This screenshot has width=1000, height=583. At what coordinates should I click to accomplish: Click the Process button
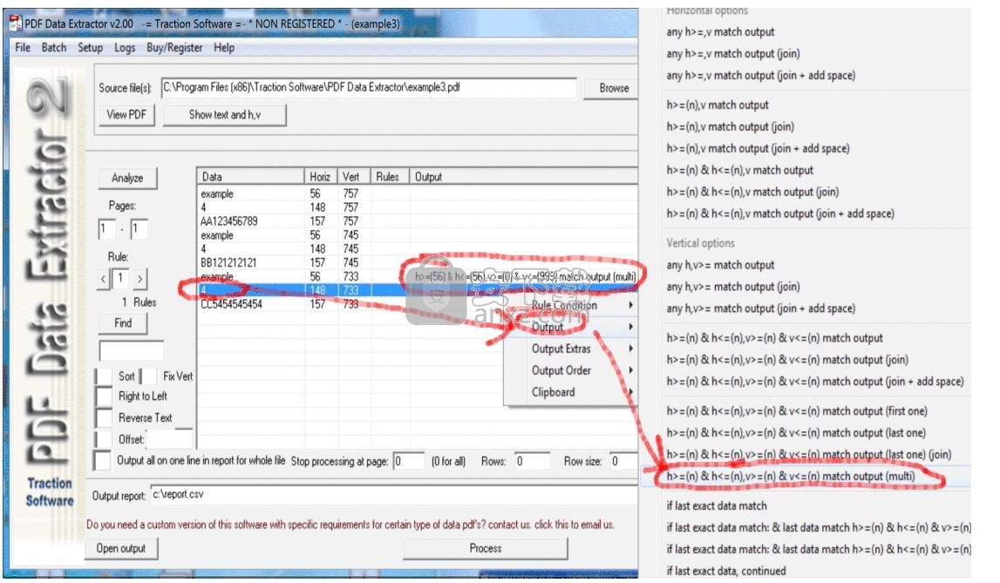(x=486, y=548)
